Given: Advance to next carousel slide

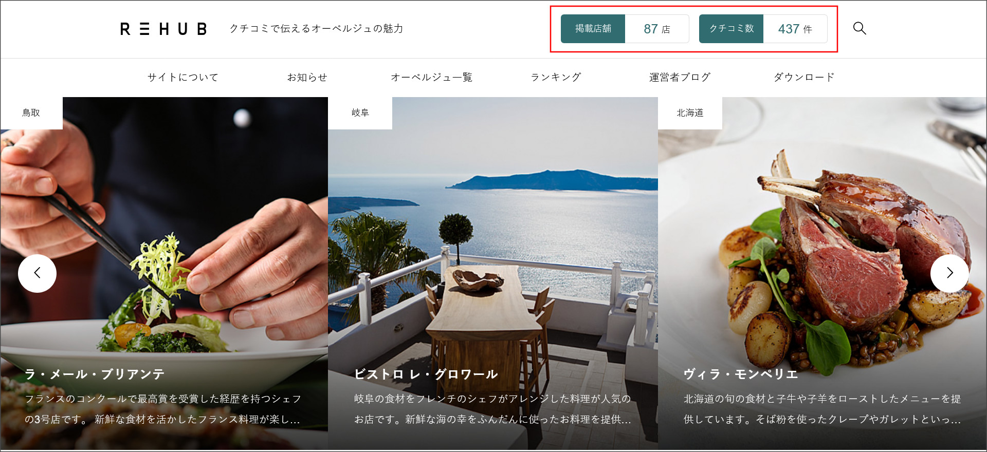Looking at the screenshot, I should (x=949, y=273).
